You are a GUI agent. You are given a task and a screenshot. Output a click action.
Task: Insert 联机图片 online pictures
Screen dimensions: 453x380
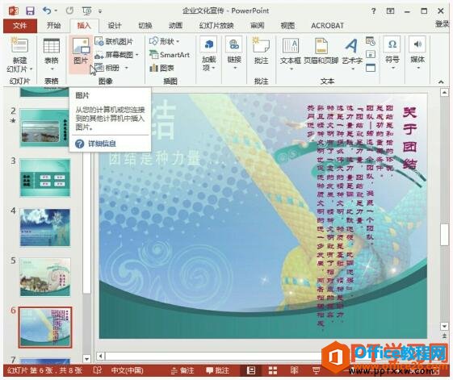(114, 41)
